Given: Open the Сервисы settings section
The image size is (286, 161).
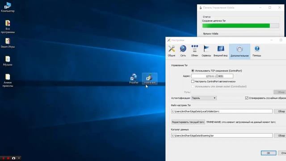Looking at the screenshot, I should [206, 51].
